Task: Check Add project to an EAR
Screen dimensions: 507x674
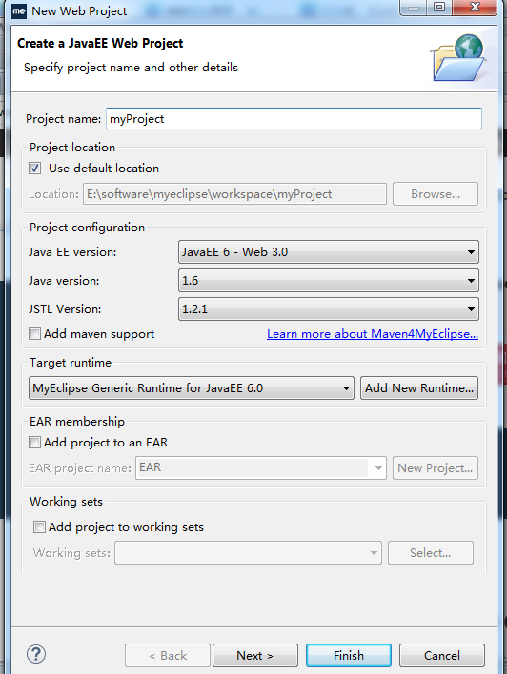Action: point(35,442)
